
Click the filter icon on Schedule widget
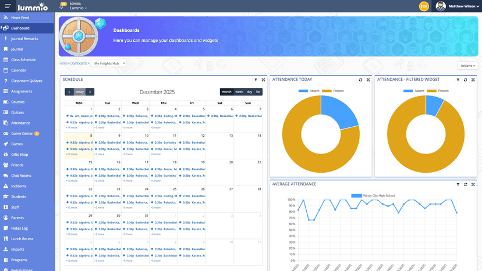pos(256,80)
